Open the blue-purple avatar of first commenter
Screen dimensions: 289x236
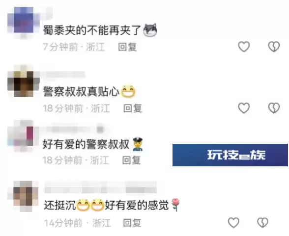pos(24,22)
